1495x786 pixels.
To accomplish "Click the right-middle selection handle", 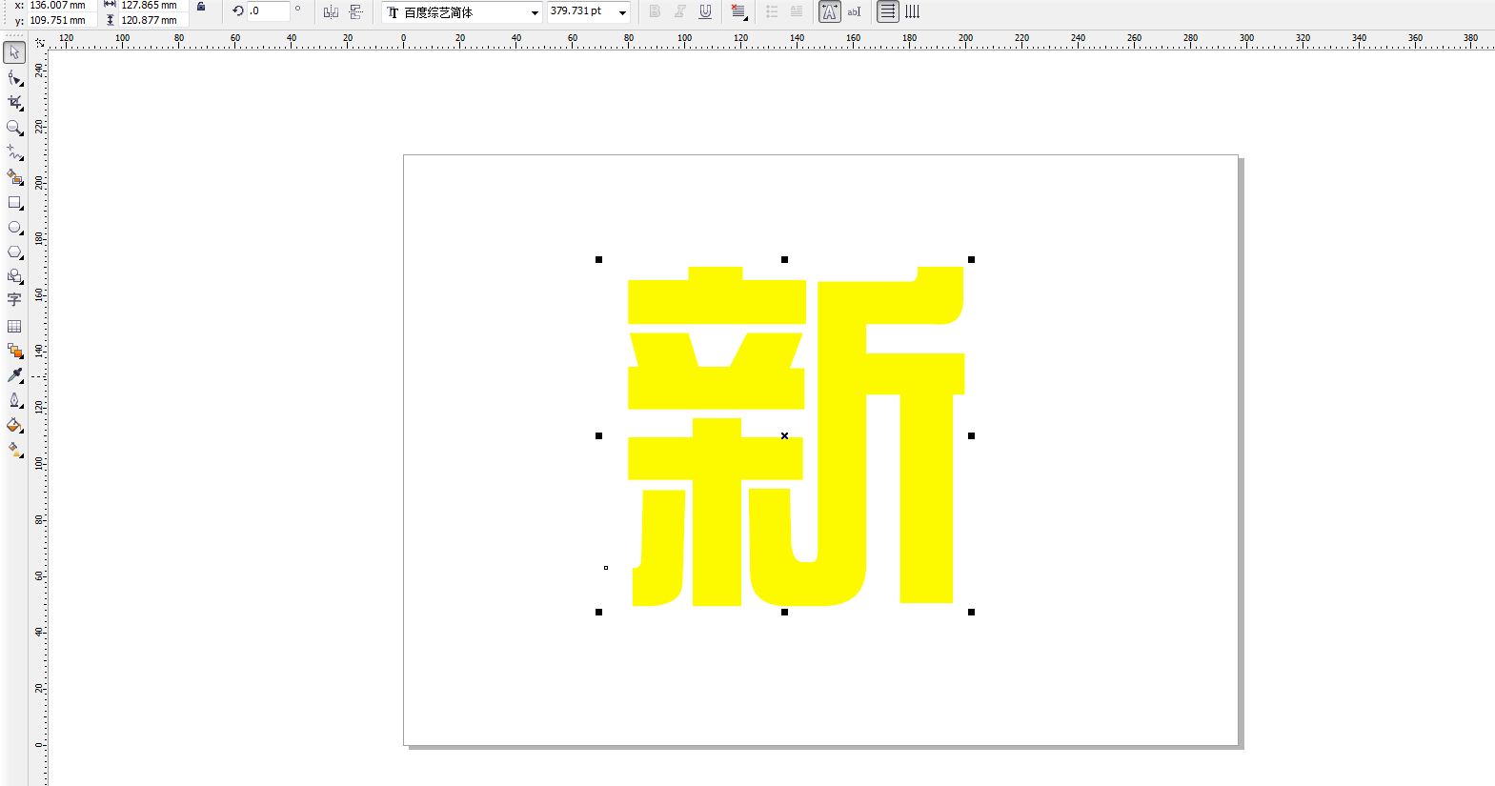I will (x=971, y=435).
